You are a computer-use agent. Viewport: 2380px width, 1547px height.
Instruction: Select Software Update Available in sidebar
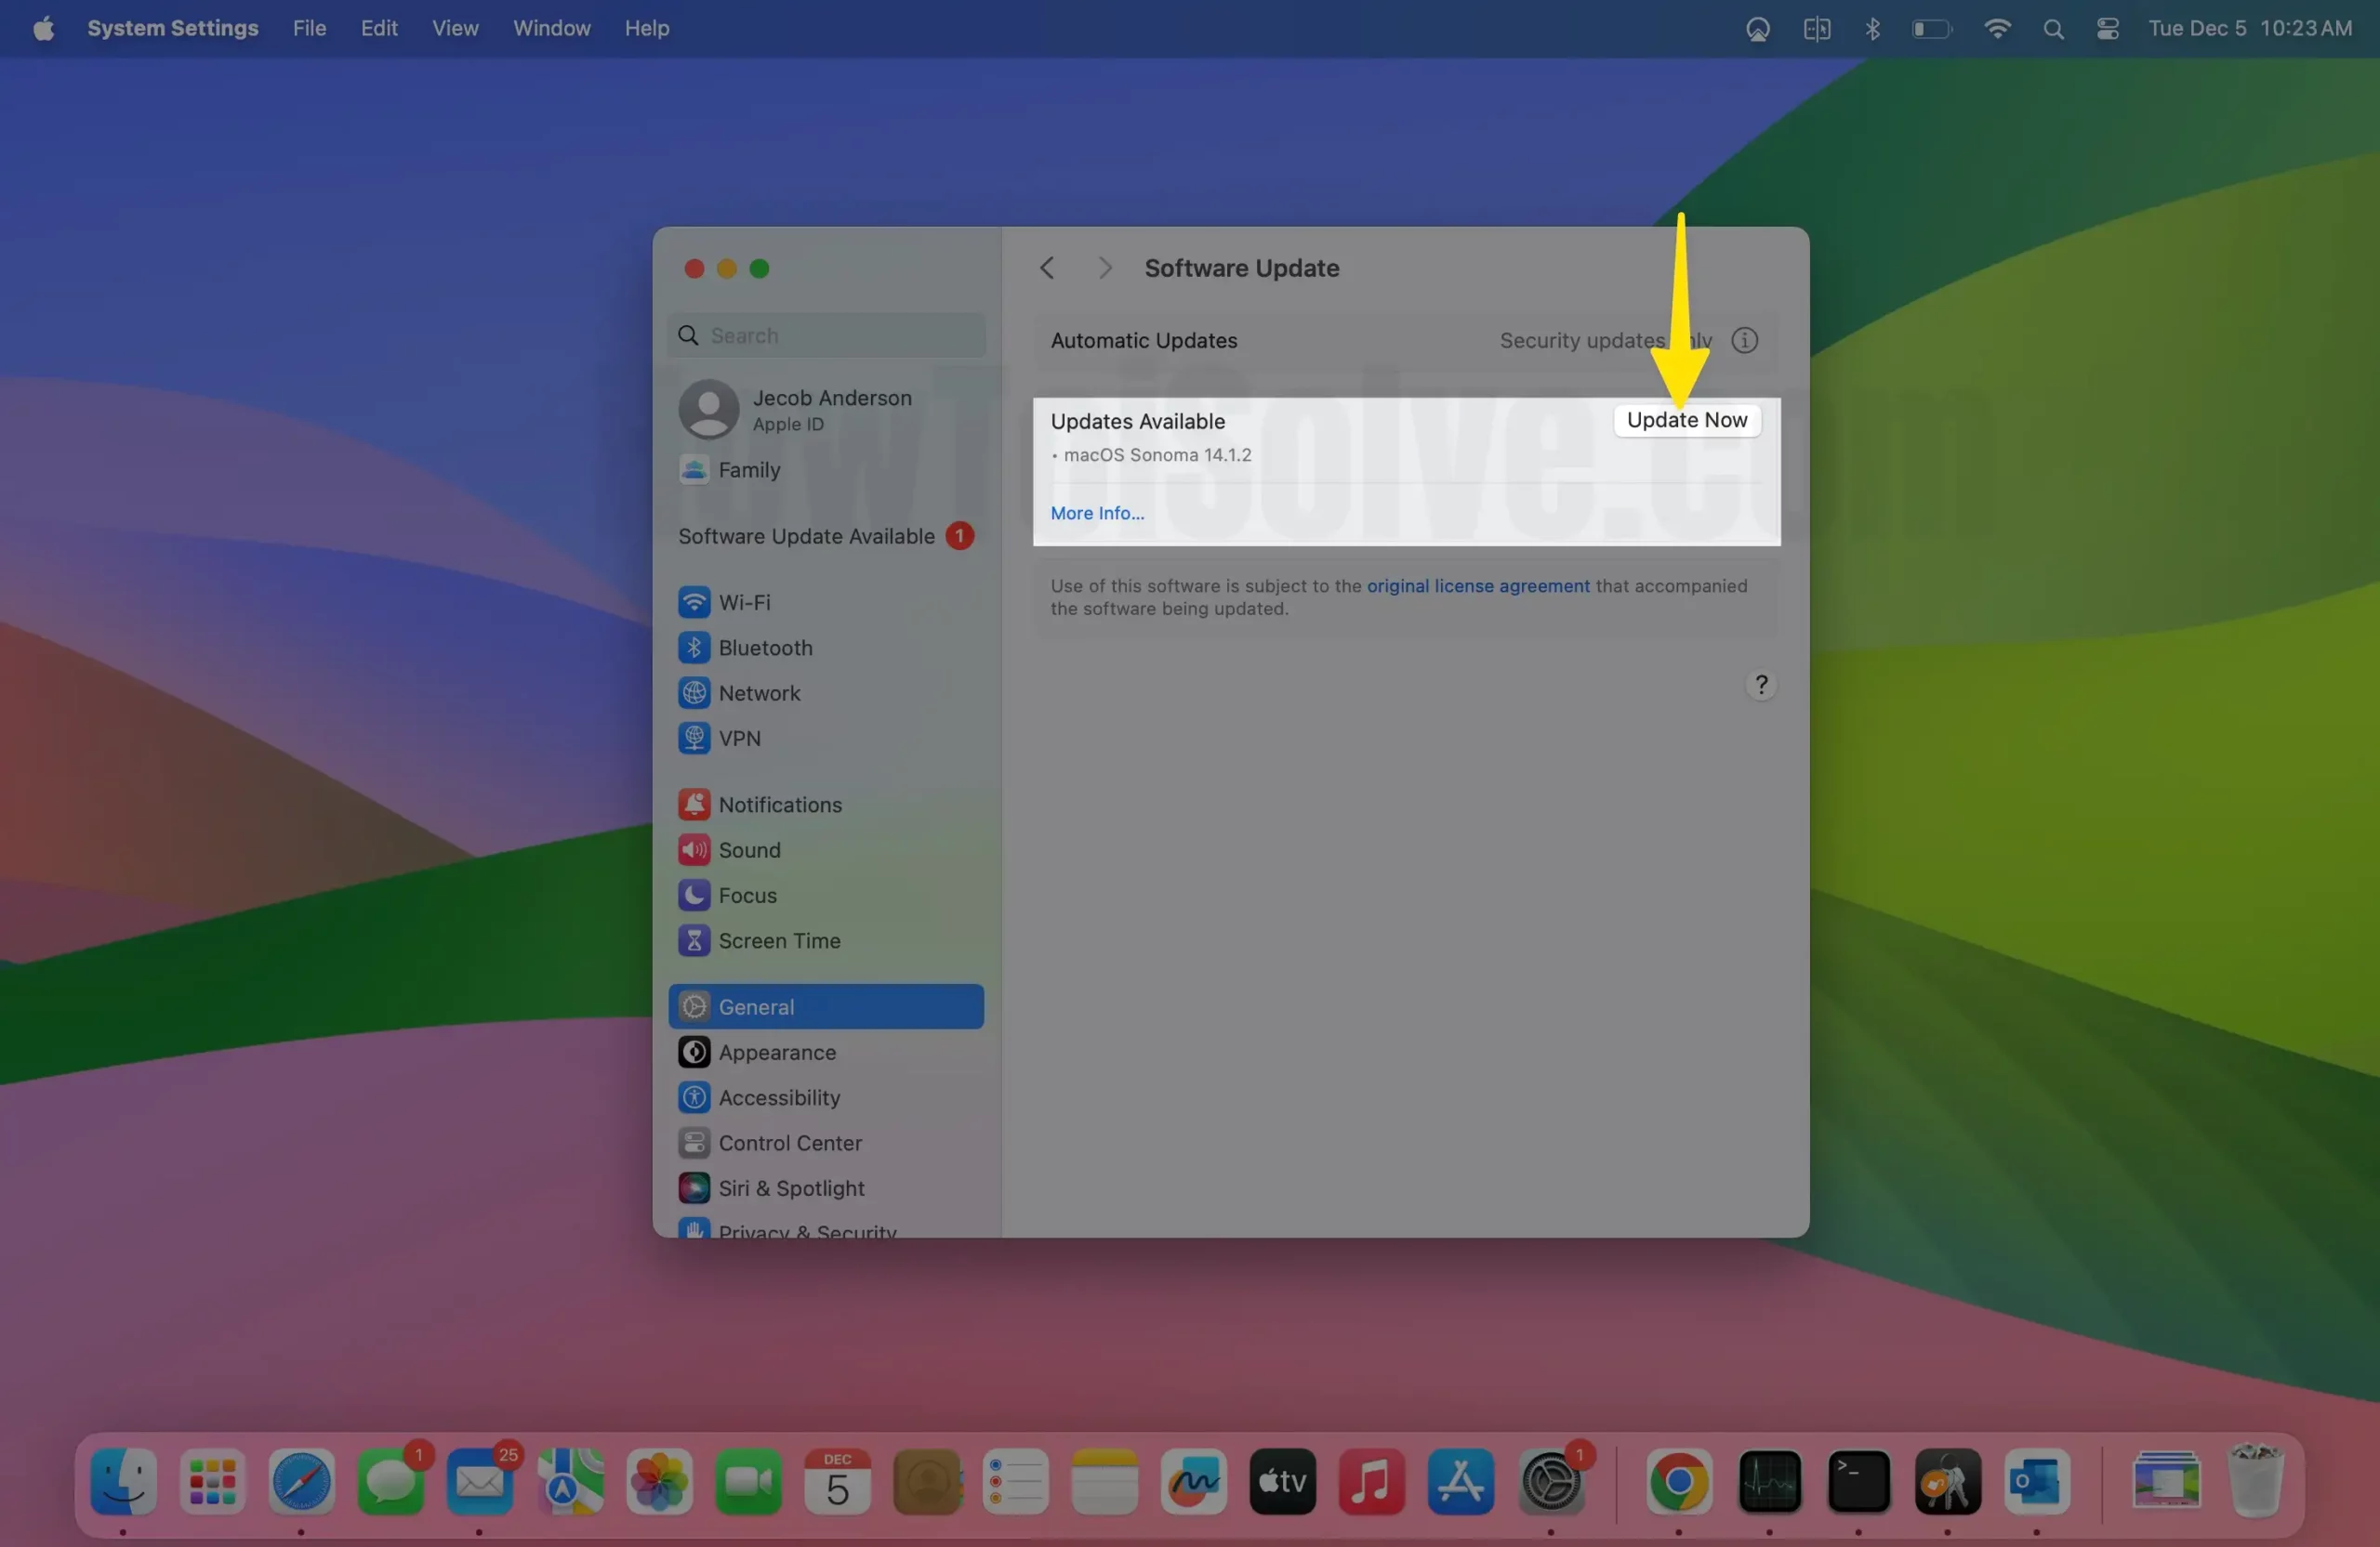point(827,536)
